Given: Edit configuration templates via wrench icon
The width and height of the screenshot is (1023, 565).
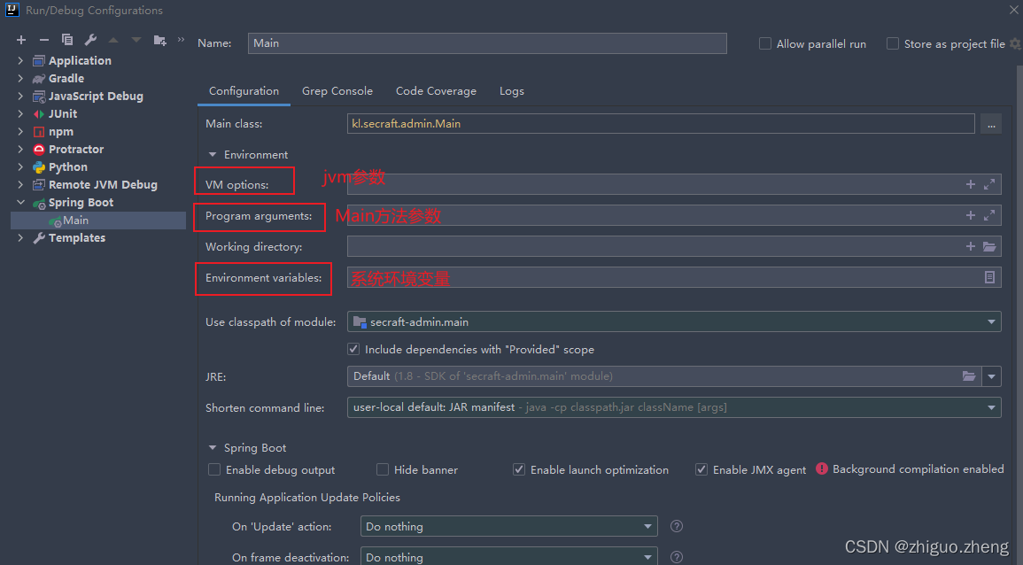Looking at the screenshot, I should (x=90, y=39).
